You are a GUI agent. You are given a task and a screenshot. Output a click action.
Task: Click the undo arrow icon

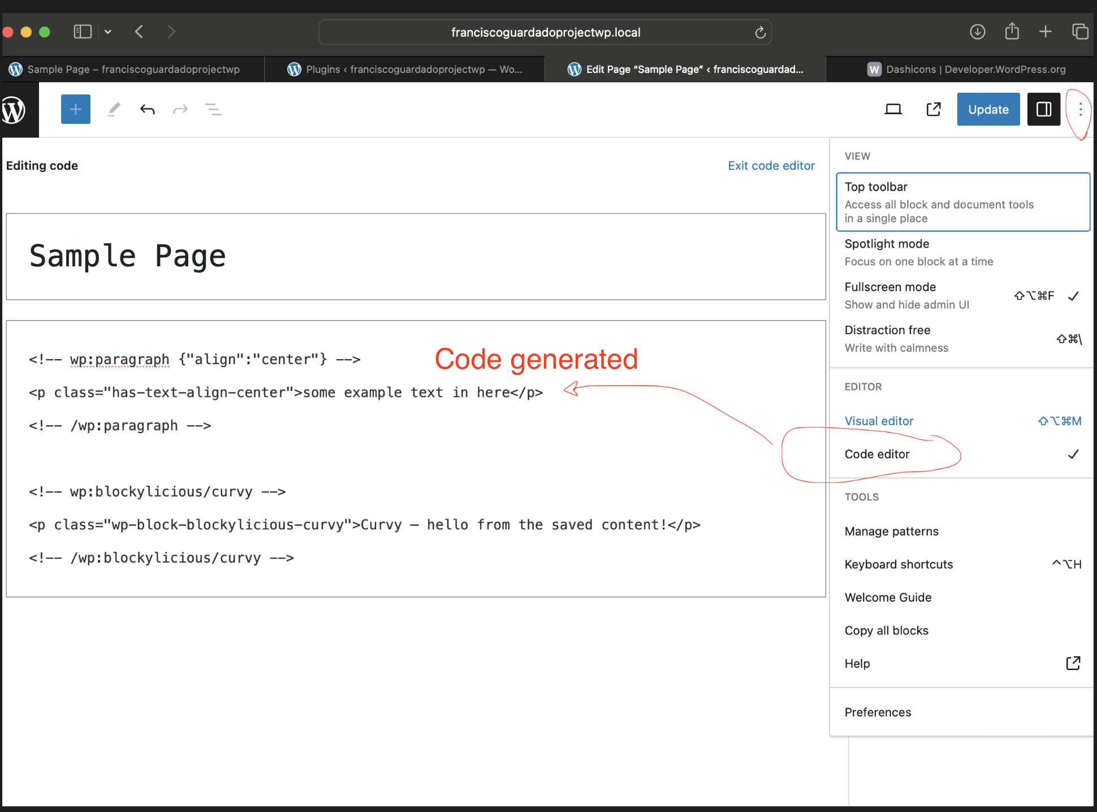click(x=146, y=109)
